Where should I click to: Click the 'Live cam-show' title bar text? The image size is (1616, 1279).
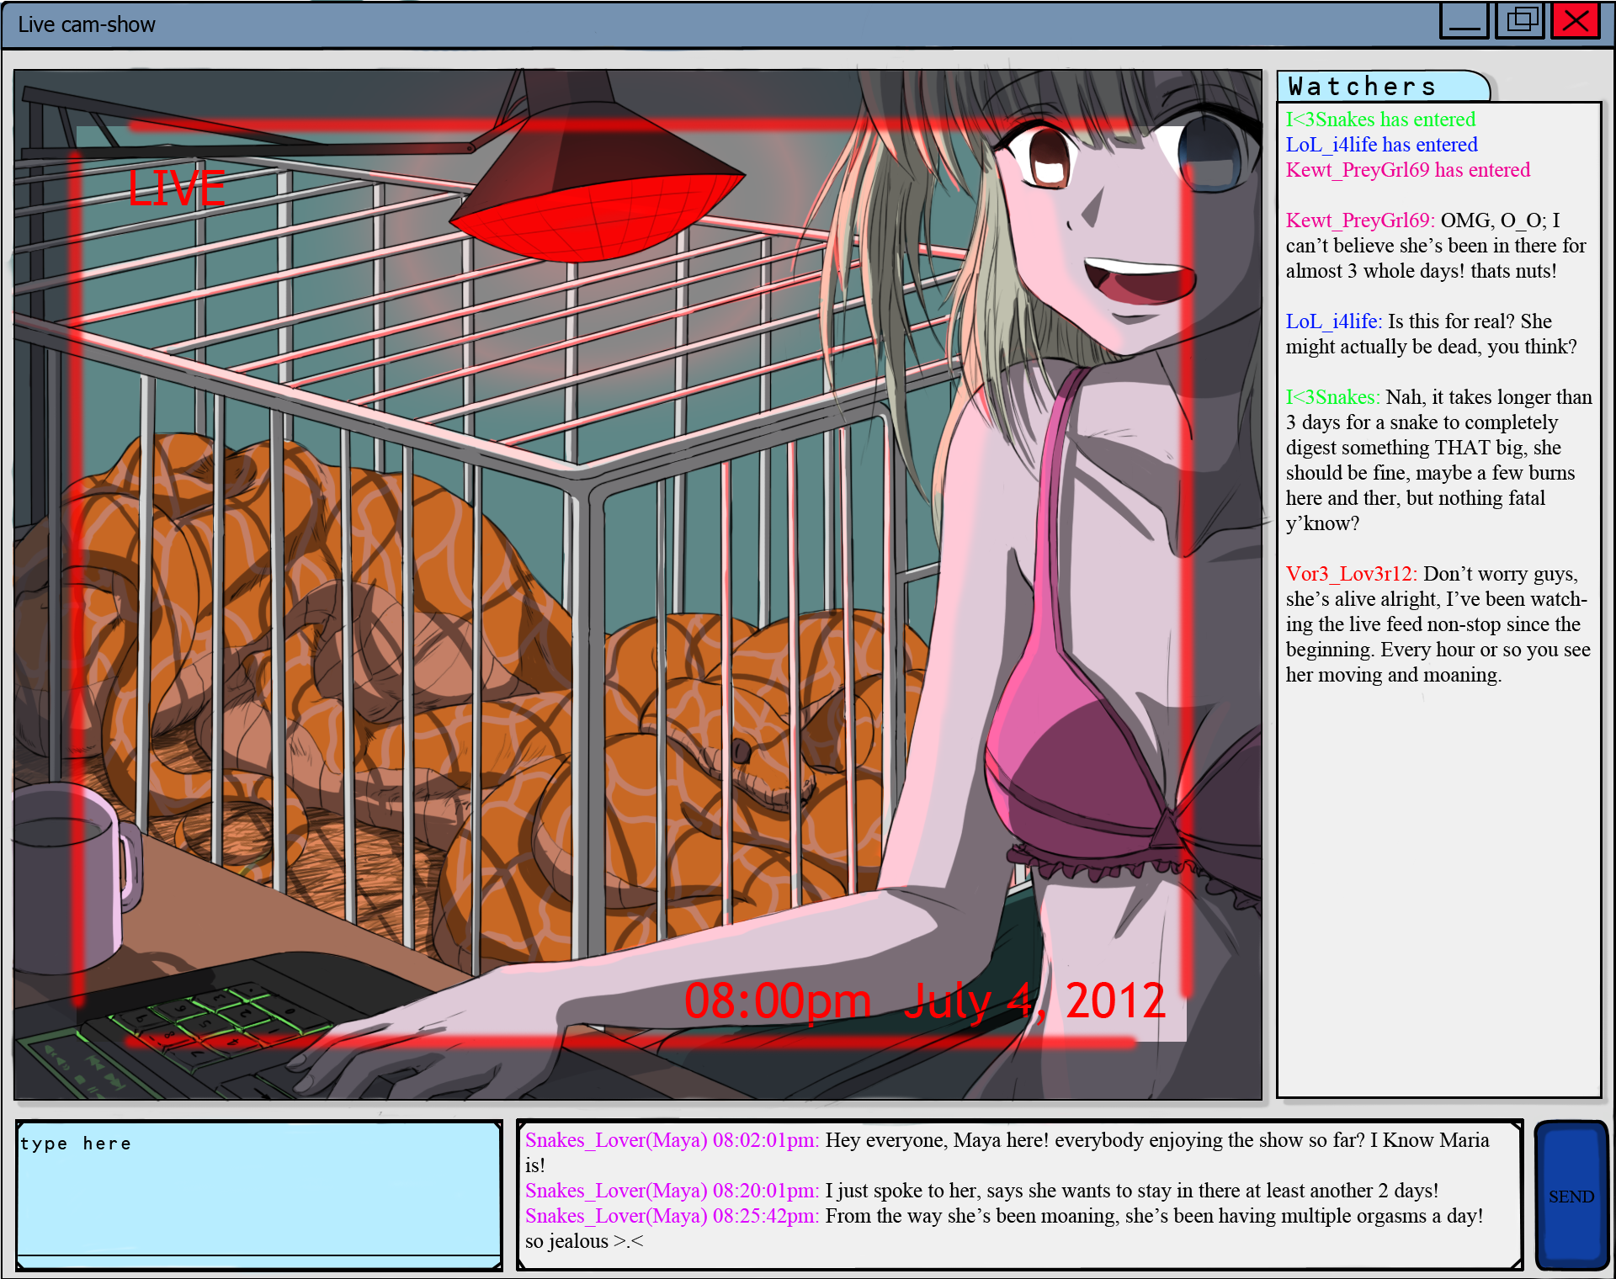(87, 24)
